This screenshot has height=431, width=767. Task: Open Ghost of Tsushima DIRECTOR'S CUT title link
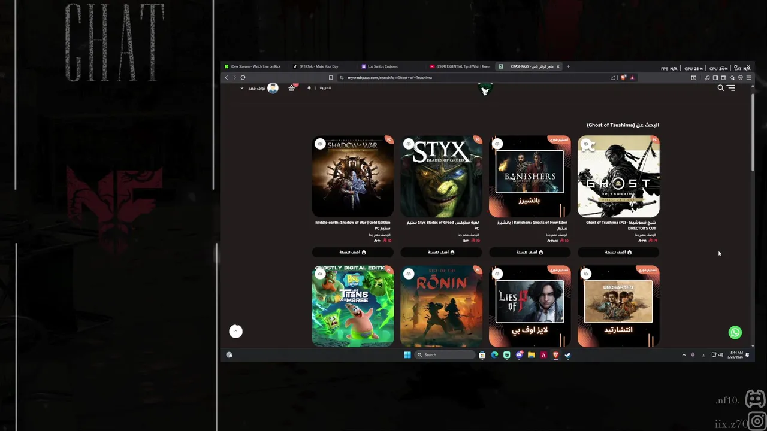[x=621, y=225]
